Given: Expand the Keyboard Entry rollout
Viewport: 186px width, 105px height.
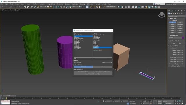Looking at the screenshot, I should (x=174, y=46).
